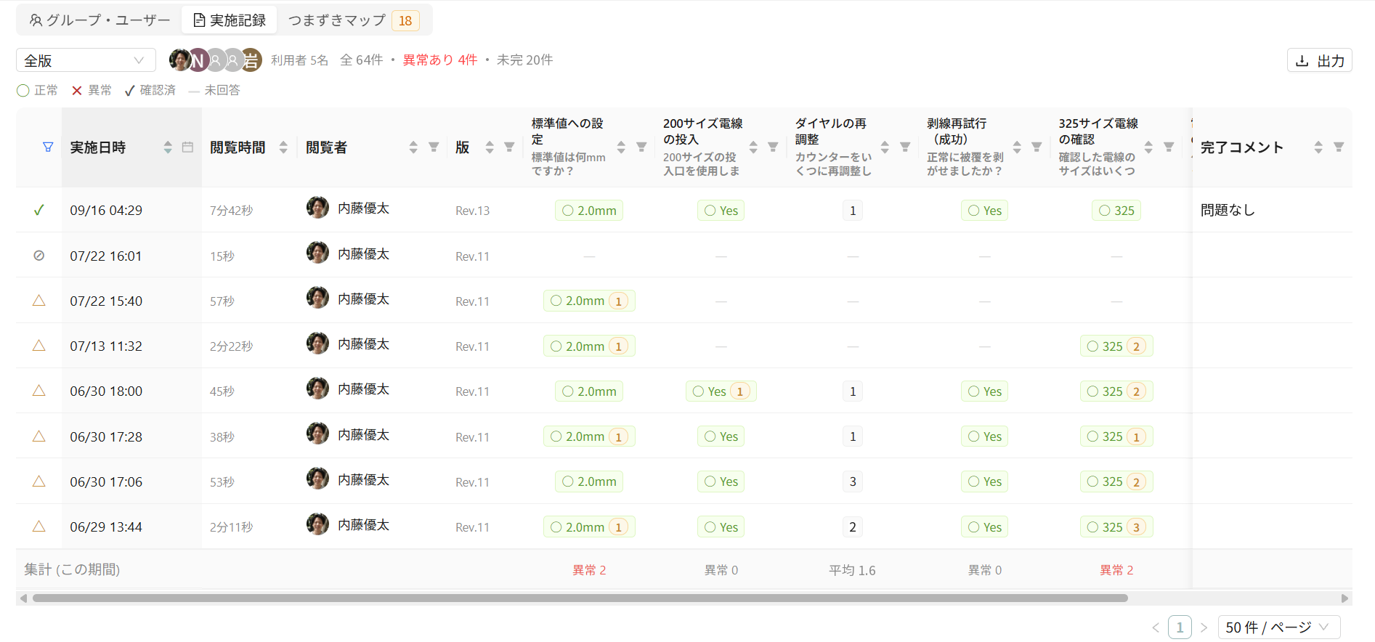Screen dimensions: 1375x642
Task: Click the 07/22 16:01 record date
Action: point(106,256)
